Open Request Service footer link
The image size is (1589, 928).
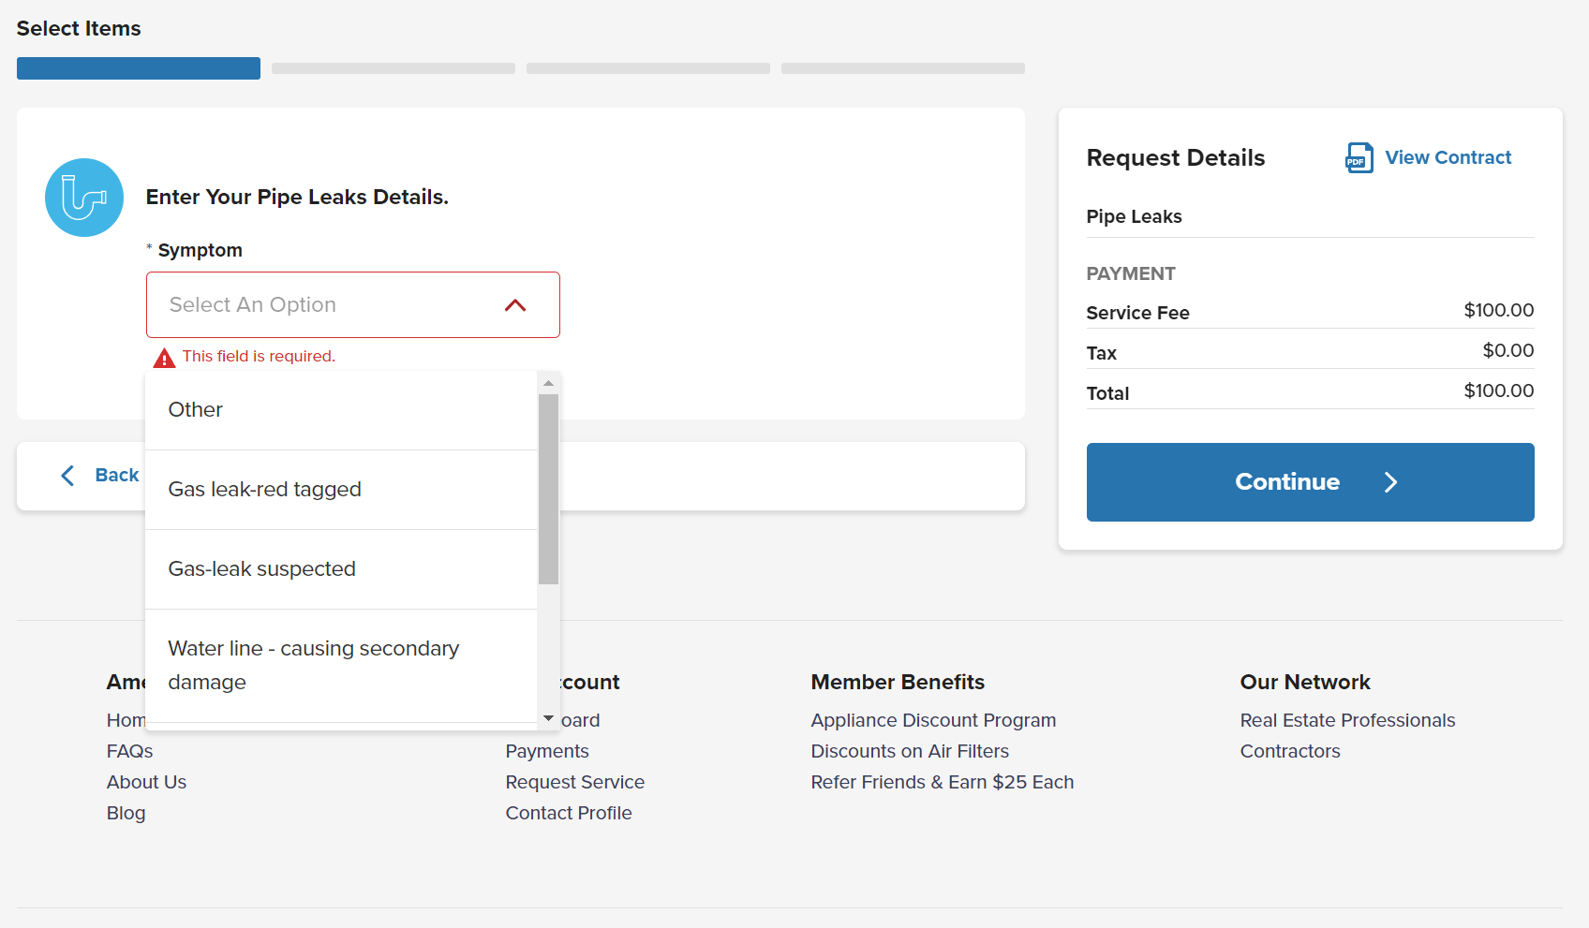574,782
